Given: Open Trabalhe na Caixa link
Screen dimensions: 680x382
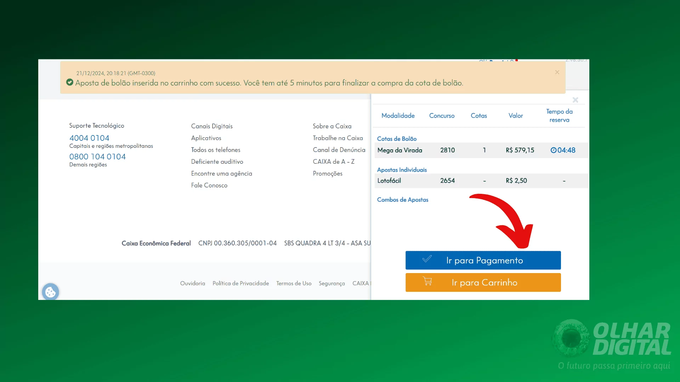Looking at the screenshot, I should pyautogui.click(x=338, y=138).
